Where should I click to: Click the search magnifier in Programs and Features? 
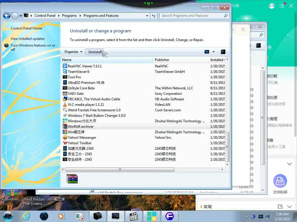(x=226, y=16)
